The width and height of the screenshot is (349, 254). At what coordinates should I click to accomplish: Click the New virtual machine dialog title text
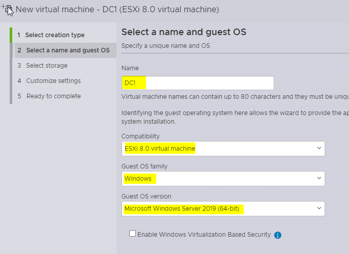point(118,9)
